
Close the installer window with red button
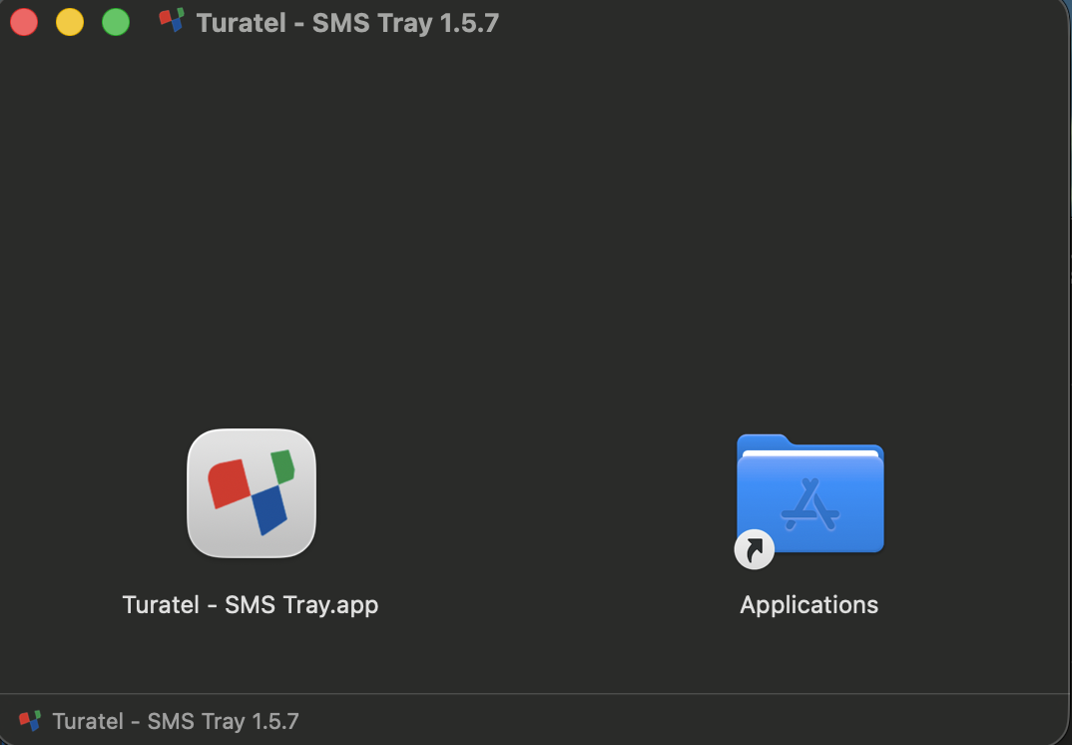pos(24,22)
